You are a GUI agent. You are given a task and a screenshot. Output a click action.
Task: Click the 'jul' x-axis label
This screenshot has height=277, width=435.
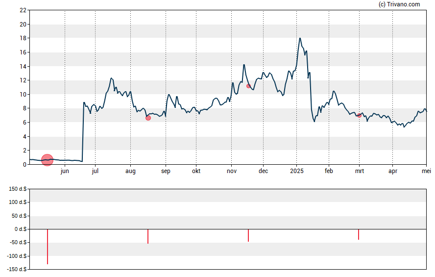95,171
